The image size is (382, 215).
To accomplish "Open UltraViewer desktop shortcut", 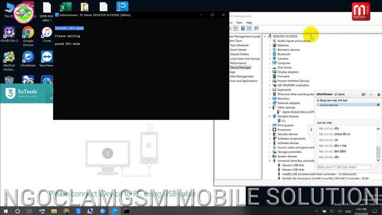I will (x=28, y=59).
